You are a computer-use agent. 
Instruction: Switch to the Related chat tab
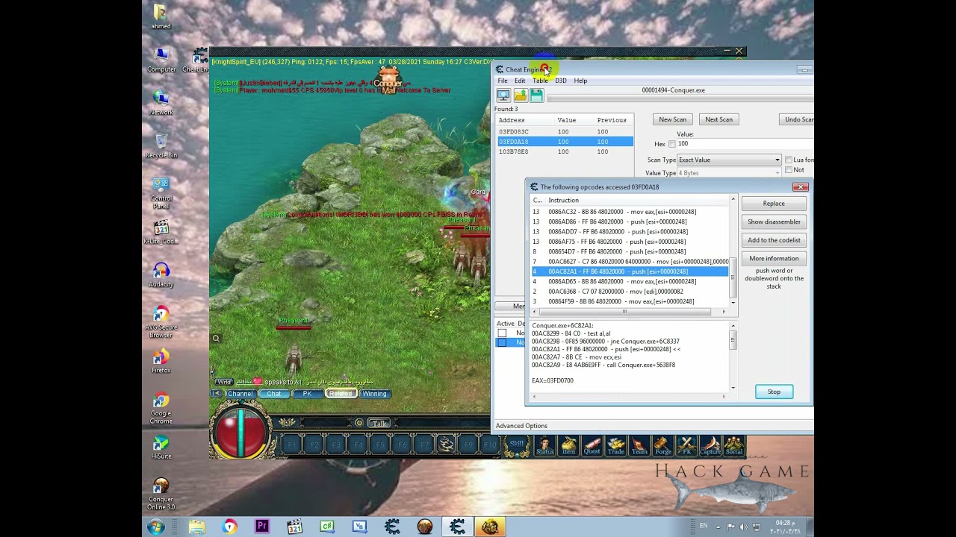point(341,394)
